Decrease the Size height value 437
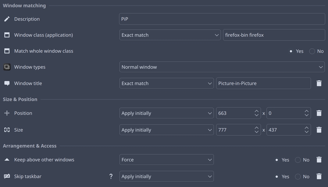This screenshot has height=187, width=328. pyautogui.click(x=307, y=132)
